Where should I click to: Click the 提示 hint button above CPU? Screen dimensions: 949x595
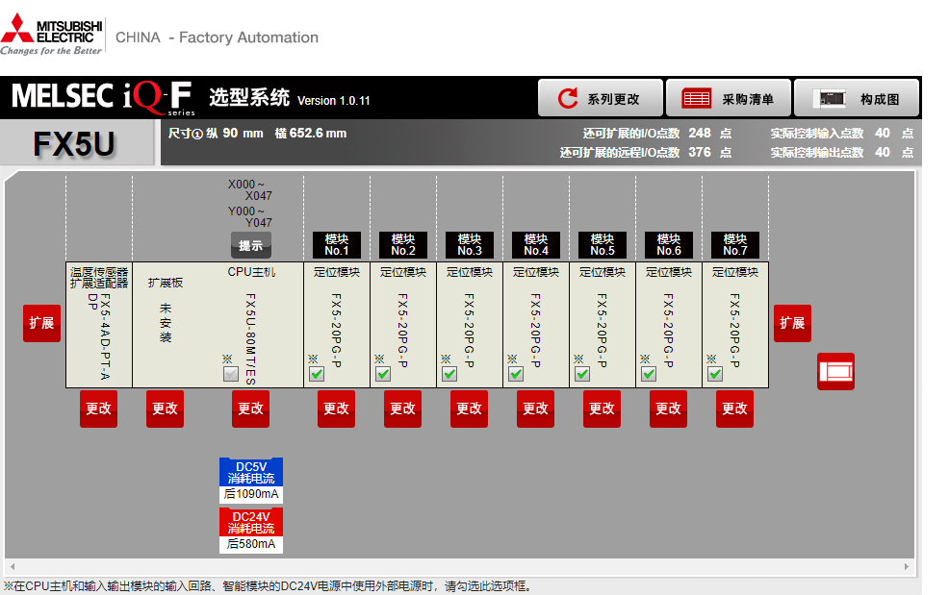tap(250, 245)
